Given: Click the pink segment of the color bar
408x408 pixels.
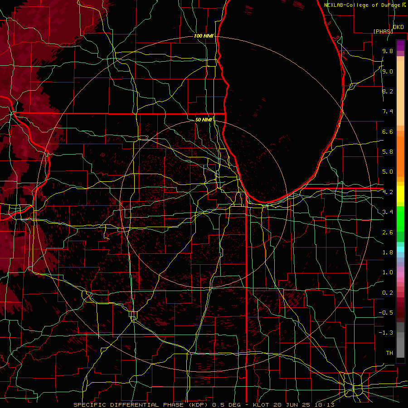Looking at the screenshot, I should [x=400, y=275].
